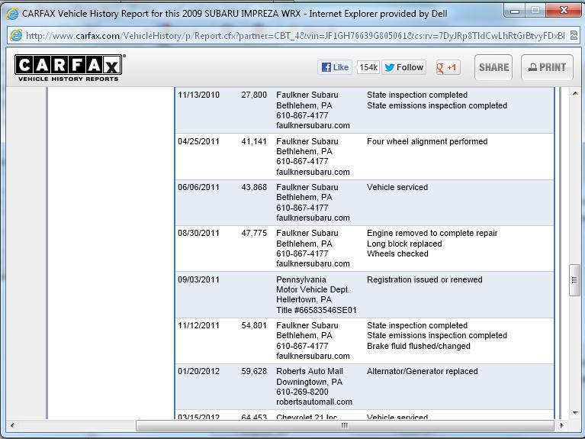
Task: Close the CARFAX report window
Action: [564, 11]
